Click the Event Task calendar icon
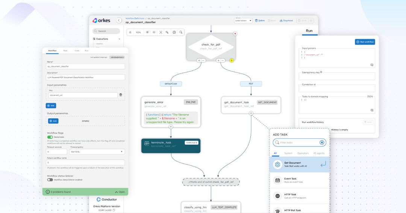Screen dimensions: 406x213 click(x=277, y=180)
